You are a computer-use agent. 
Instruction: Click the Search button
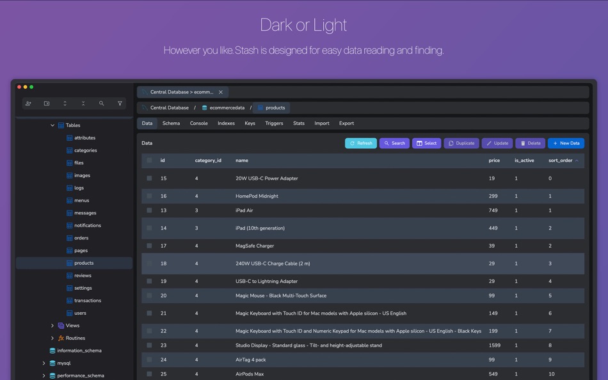(394, 143)
